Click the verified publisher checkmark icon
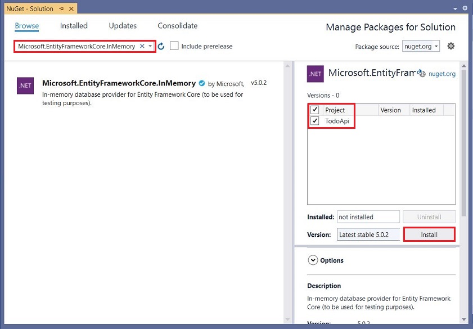This screenshot has height=329, width=473. click(x=202, y=82)
